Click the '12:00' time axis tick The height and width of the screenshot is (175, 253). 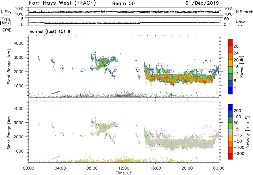tap(124, 168)
